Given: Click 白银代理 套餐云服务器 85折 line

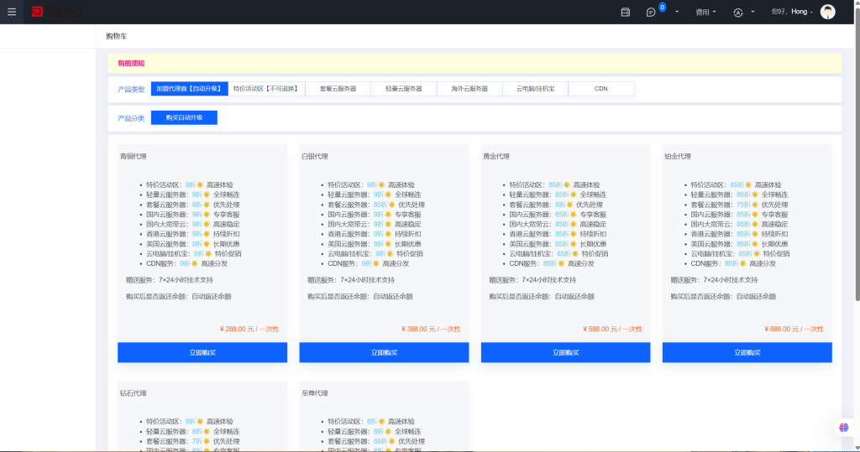Looking at the screenshot, I should (x=376, y=205).
